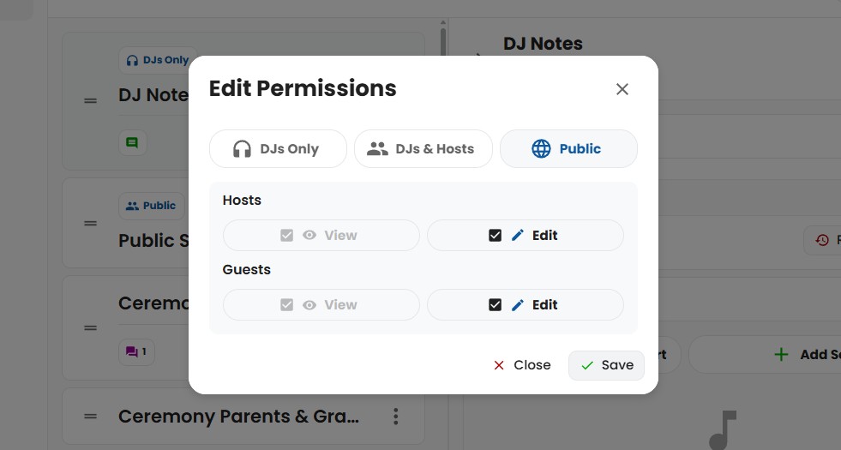Click the DJs Only badge on DJ Notes card

(157, 60)
